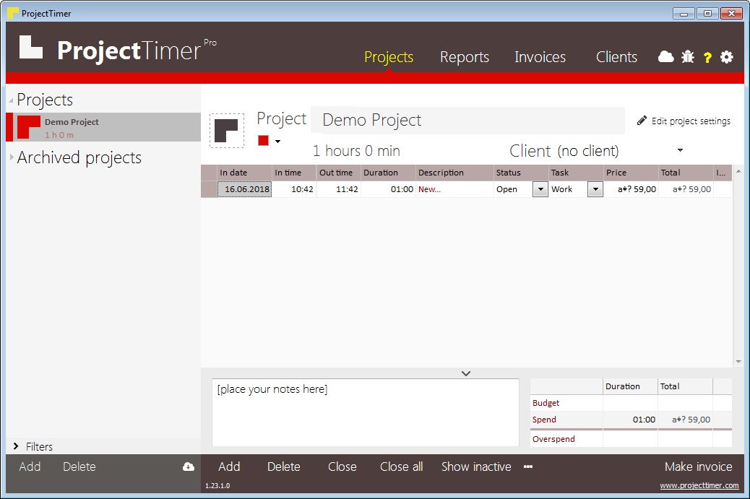Open www.projecttimer.com link

click(x=699, y=485)
